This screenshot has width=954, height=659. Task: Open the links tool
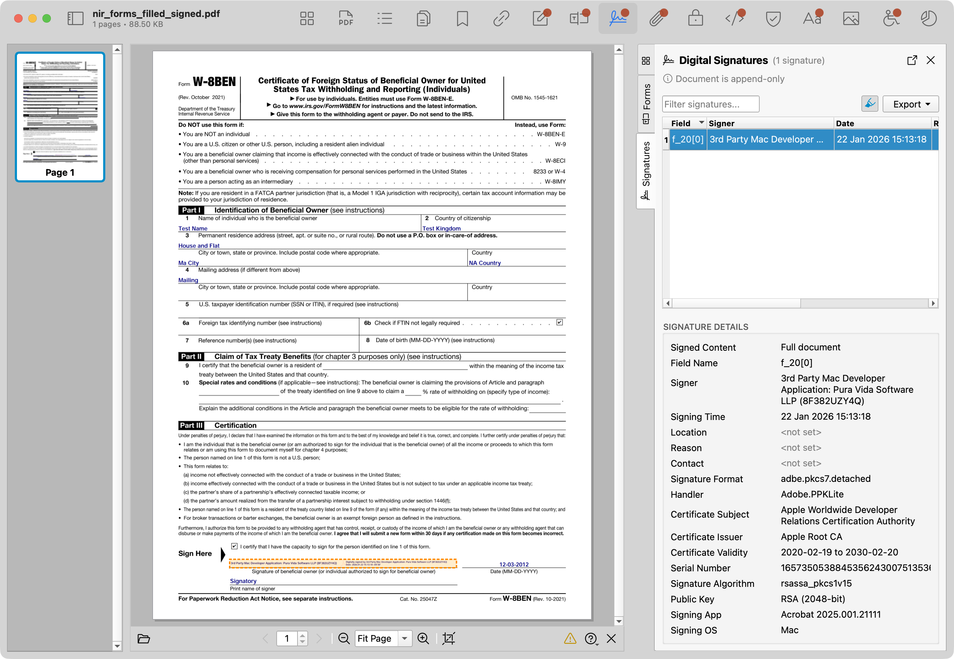(501, 18)
